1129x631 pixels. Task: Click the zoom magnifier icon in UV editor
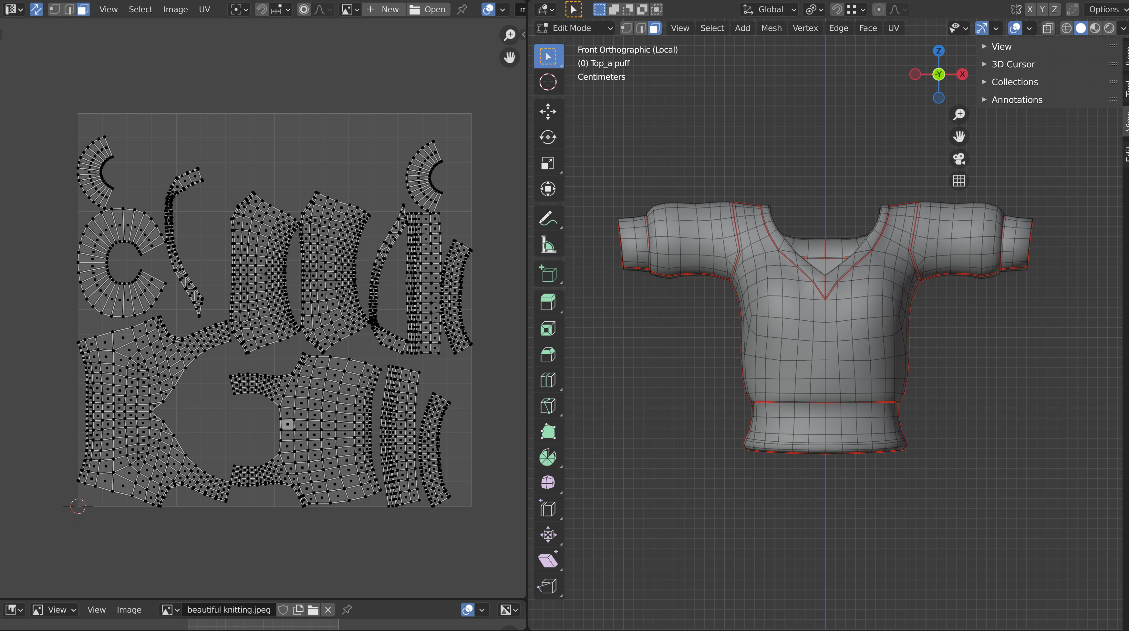click(509, 35)
